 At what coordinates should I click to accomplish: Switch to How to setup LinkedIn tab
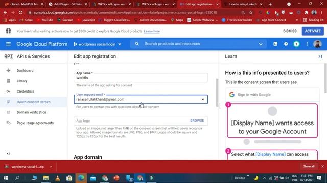coord(243,4)
